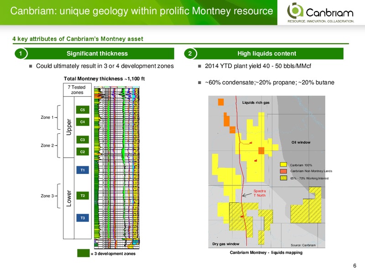Click the Canbriam logo emblem
365x274 pixels.
[x=295, y=11]
